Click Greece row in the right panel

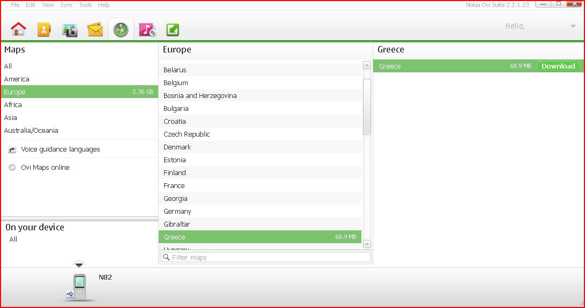(478, 66)
